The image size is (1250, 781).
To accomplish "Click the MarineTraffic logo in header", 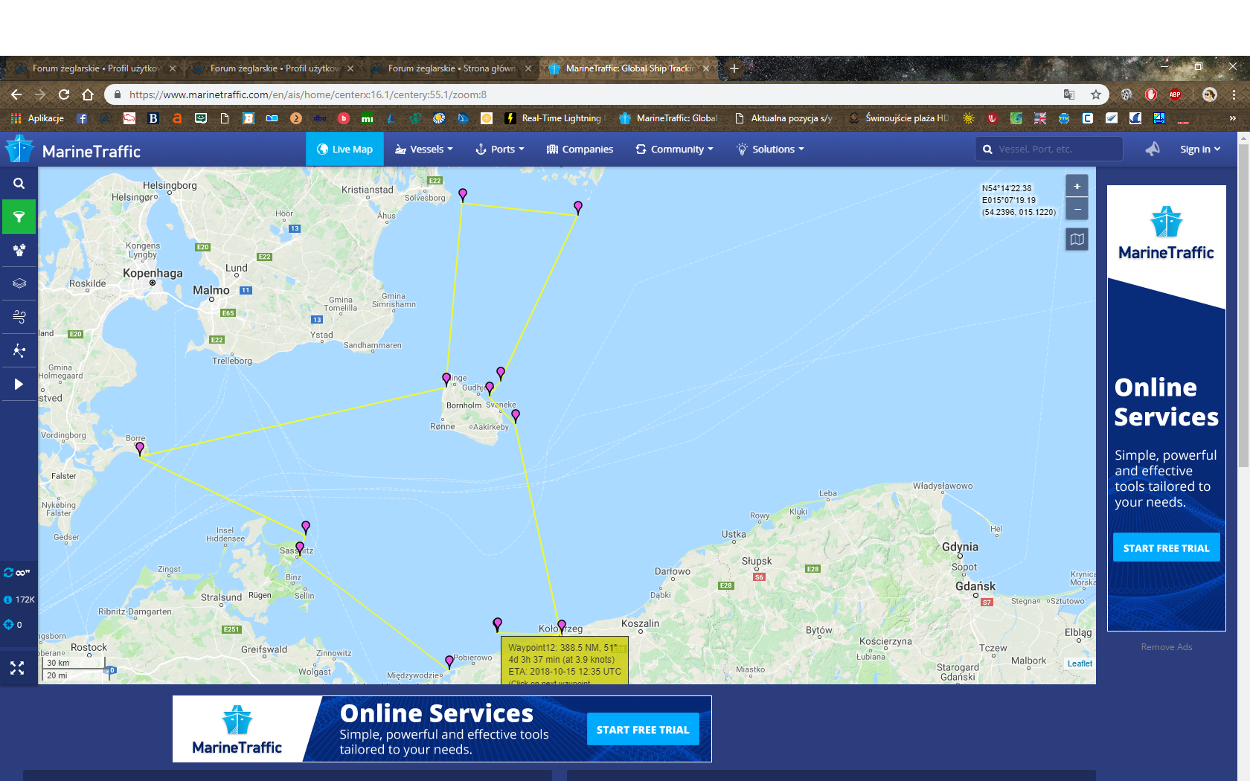I will click(x=73, y=150).
